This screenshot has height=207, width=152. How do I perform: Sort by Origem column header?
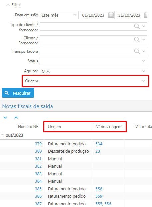[68, 127]
